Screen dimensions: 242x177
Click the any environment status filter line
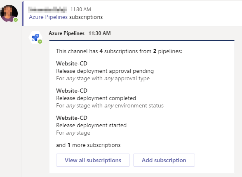110,106
